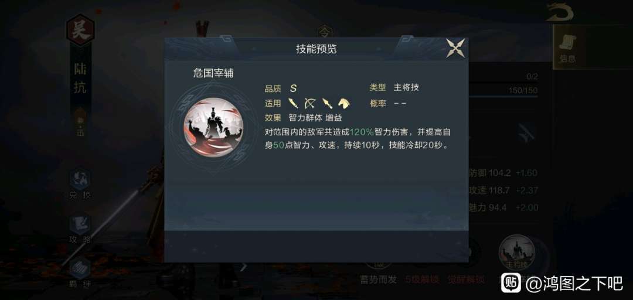Select the spear troop type icon
The width and height of the screenshot is (633, 300).
pos(328,103)
